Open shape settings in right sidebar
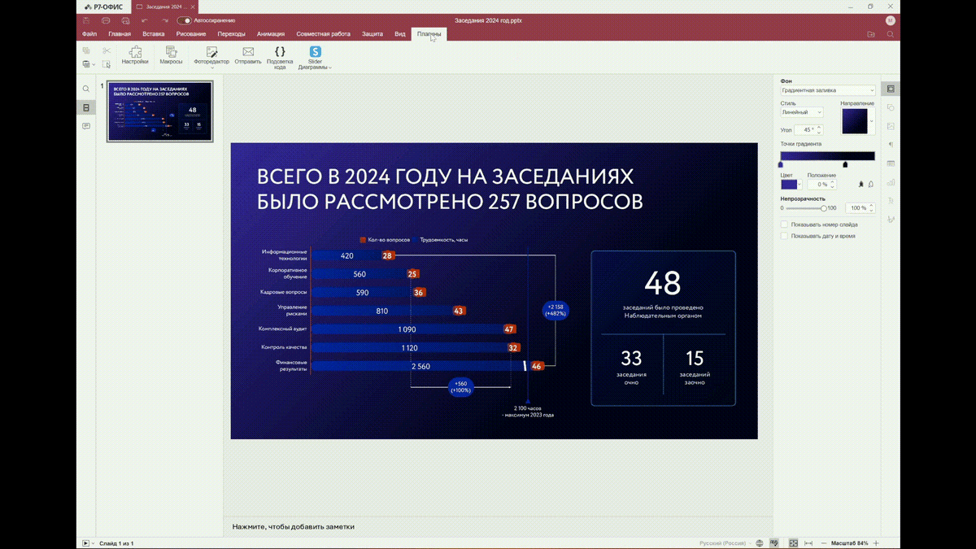 [891, 107]
